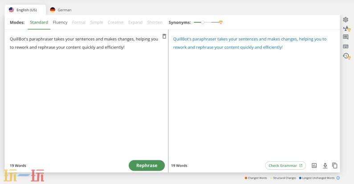Show the keyboard hotkeys icon

346,46
